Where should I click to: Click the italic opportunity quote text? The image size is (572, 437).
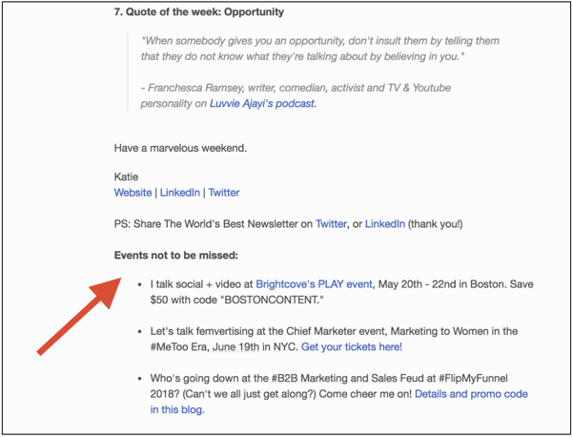(x=320, y=49)
